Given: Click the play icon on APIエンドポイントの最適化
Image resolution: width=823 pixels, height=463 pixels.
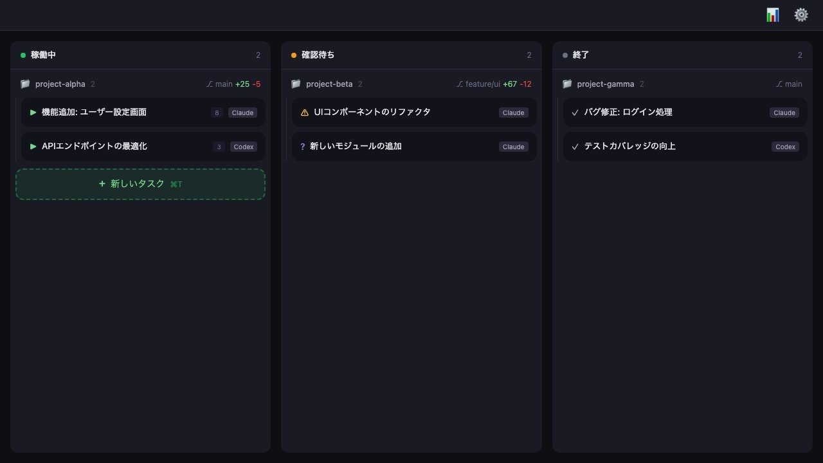Looking at the screenshot, I should pos(33,147).
